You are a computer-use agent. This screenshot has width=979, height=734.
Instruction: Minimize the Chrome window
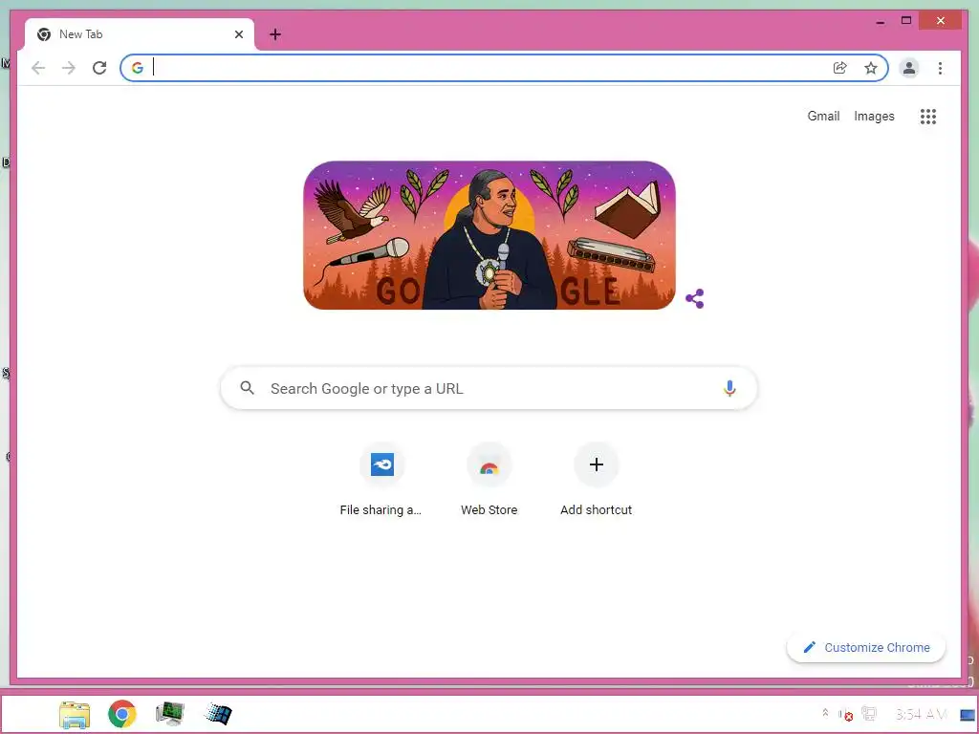pyautogui.click(x=881, y=21)
